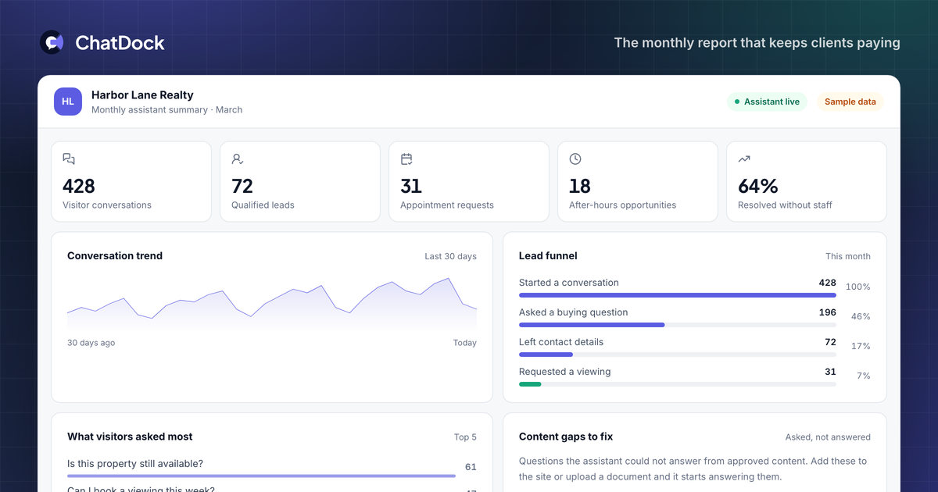This screenshot has height=492, width=938.
Task: Click the ChatDock brand name
Action: pos(120,43)
